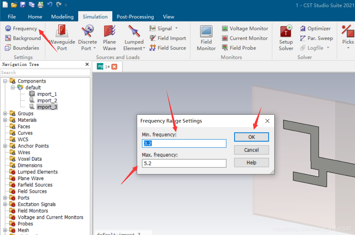Add a Field Monitor

206,38
